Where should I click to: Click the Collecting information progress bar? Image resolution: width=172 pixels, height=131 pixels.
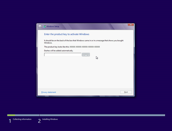[x=23, y=115]
